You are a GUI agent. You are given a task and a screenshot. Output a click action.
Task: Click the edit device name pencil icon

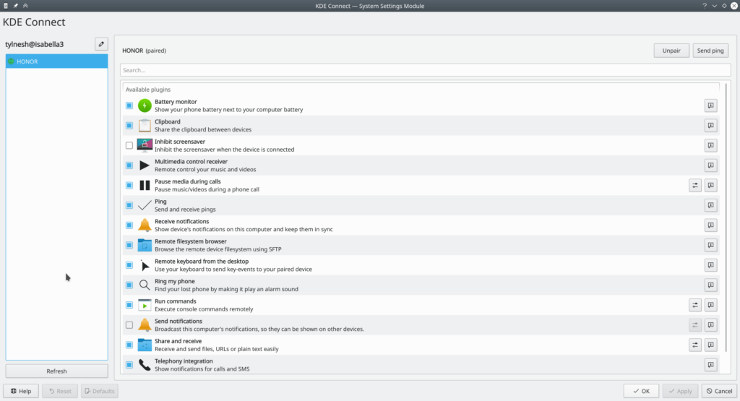pos(101,44)
